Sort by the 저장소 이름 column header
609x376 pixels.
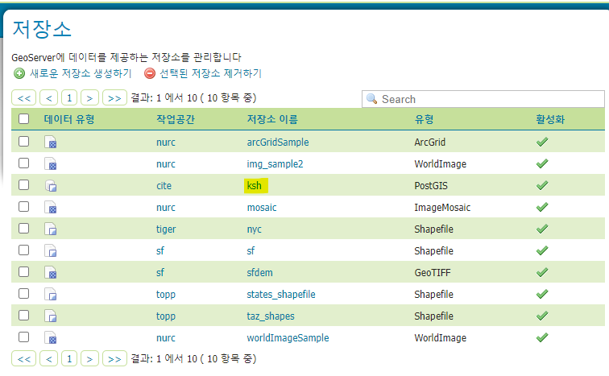272,119
